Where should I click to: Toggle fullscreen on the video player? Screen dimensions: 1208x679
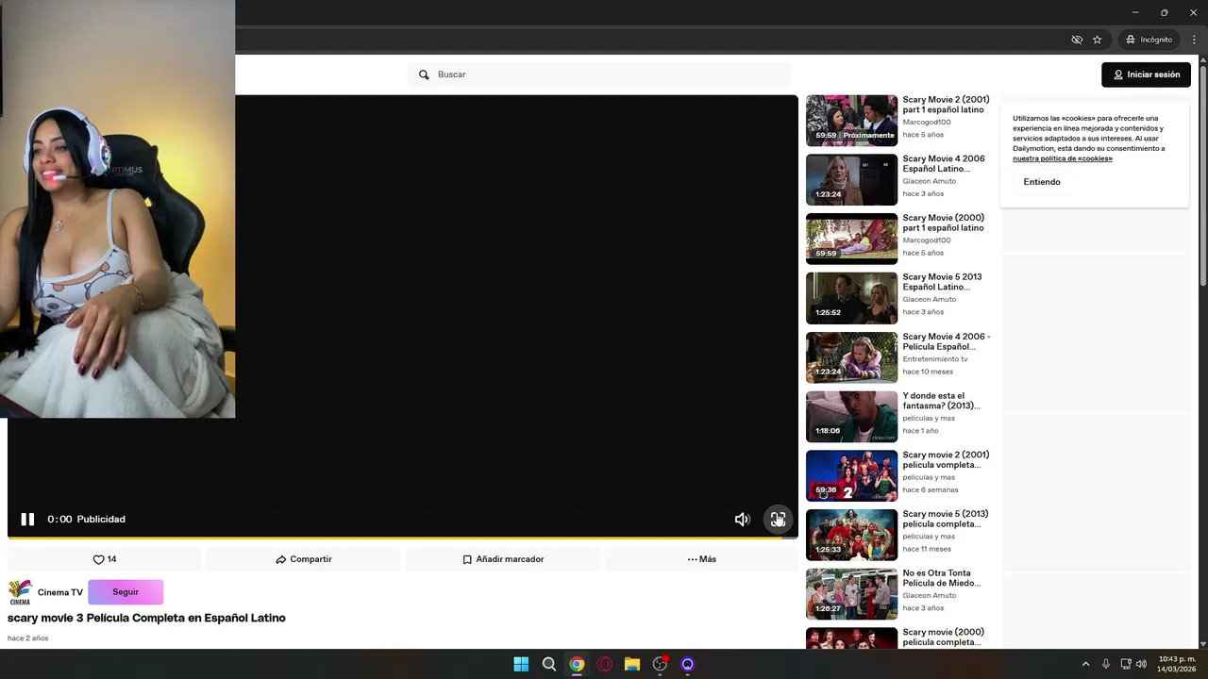[778, 519]
